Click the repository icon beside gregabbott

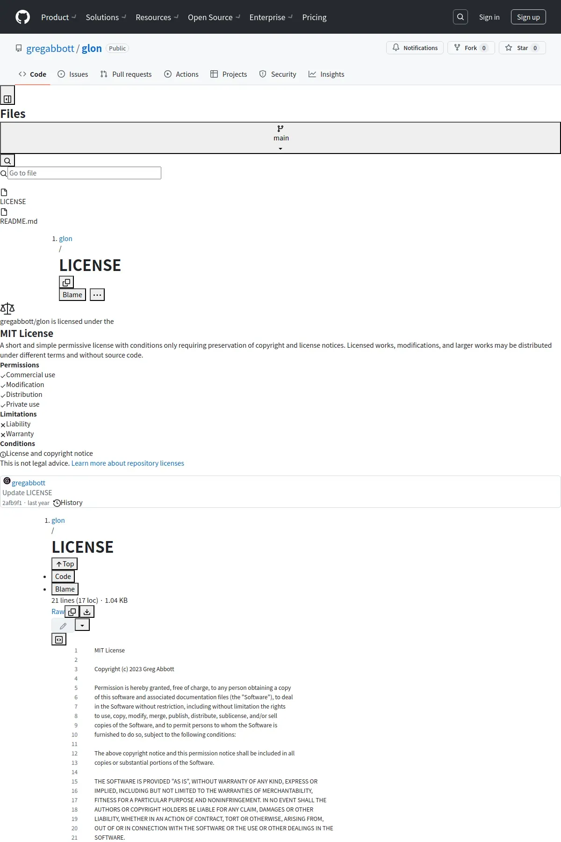pos(19,48)
